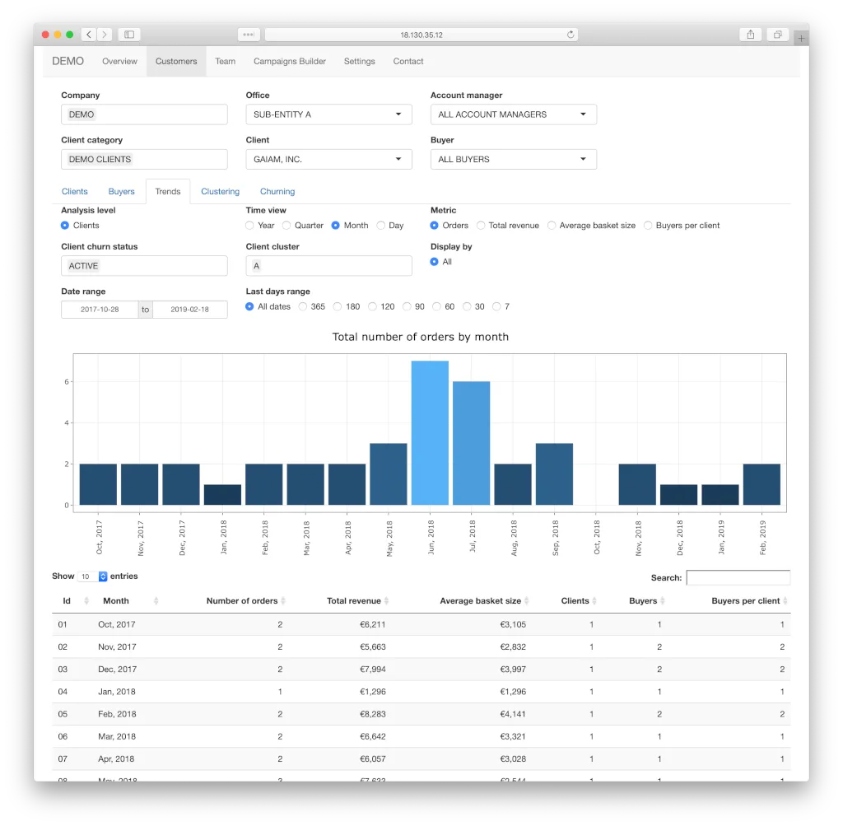The height and width of the screenshot is (826, 843).
Task: Focus the table Search field
Action: pyautogui.click(x=738, y=577)
